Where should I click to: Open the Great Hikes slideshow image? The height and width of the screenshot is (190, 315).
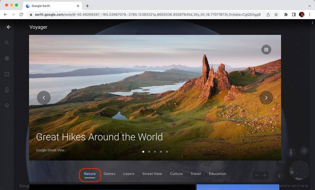pyautogui.click(x=155, y=97)
